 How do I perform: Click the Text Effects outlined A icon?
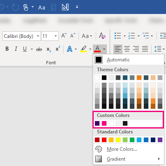[69, 49]
